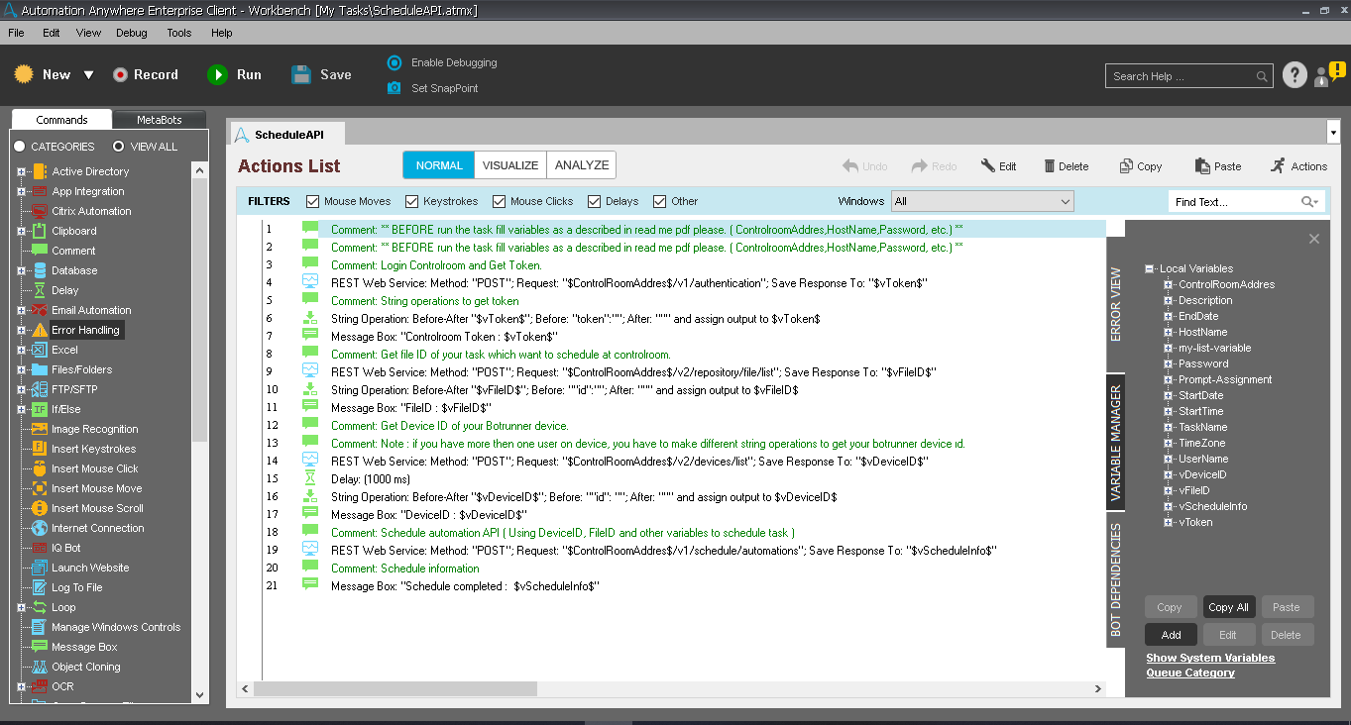Open the File menu
Image resolution: width=1351 pixels, height=725 pixels.
tap(16, 33)
